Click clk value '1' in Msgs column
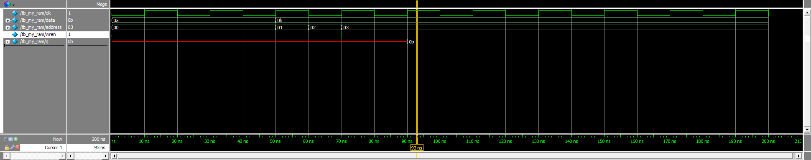Viewport: 811px width, 160px height. (69, 13)
